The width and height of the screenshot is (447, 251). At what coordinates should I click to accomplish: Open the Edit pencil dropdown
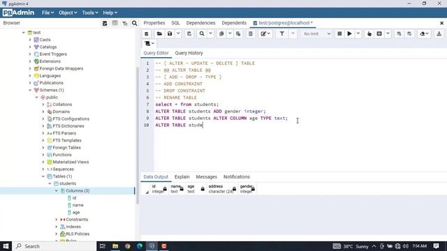tap(265, 33)
